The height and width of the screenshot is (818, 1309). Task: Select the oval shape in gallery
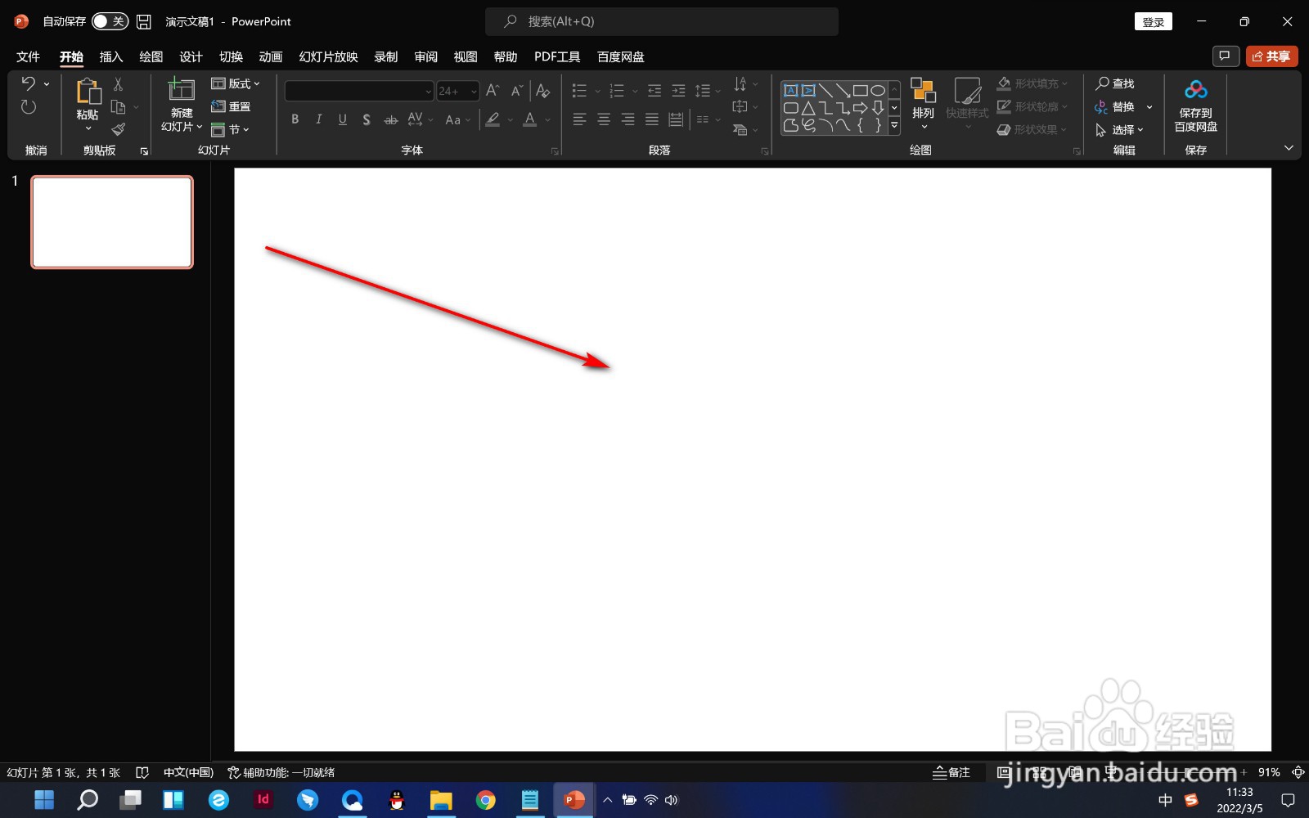(878, 90)
